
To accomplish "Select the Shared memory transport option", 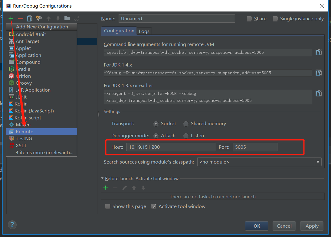I will point(185,124).
